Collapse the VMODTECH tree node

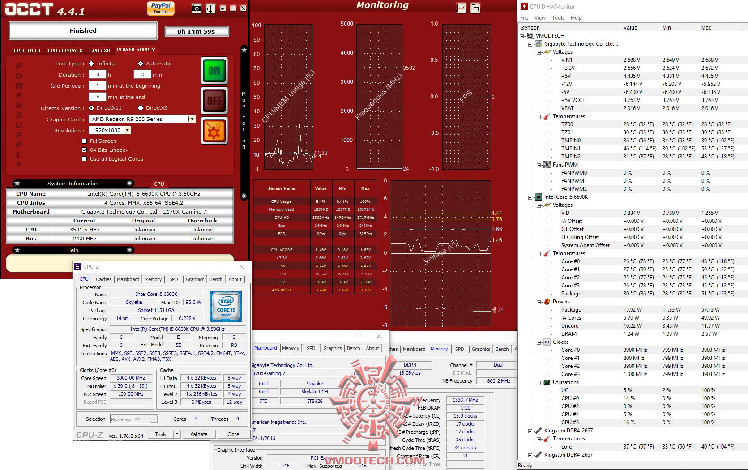[522, 36]
